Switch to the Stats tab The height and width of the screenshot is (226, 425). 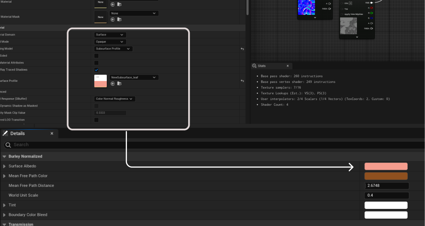pyautogui.click(x=262, y=66)
